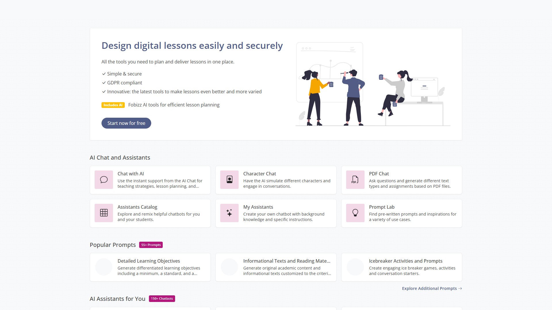Click the Informational Texts round icon
Image resolution: width=552 pixels, height=310 pixels.
(x=229, y=267)
